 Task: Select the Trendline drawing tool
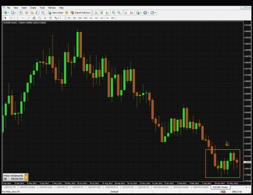[x=29, y=18]
